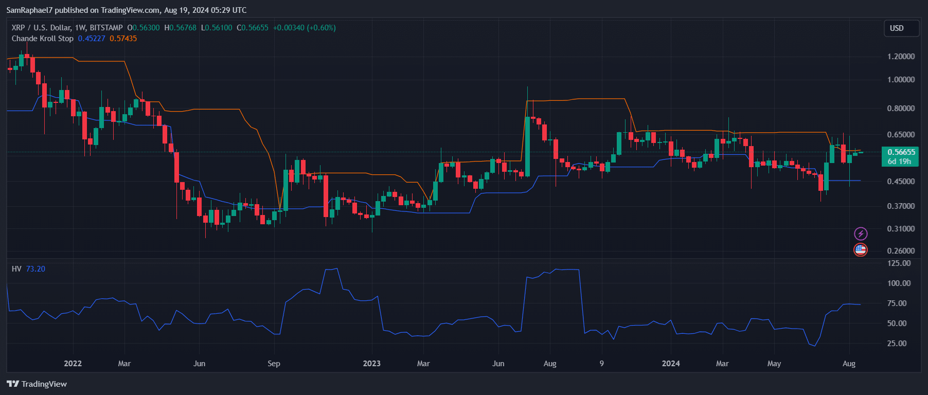Click the 2022 label on the time axis
This screenshot has height=395, width=928.
coord(73,364)
